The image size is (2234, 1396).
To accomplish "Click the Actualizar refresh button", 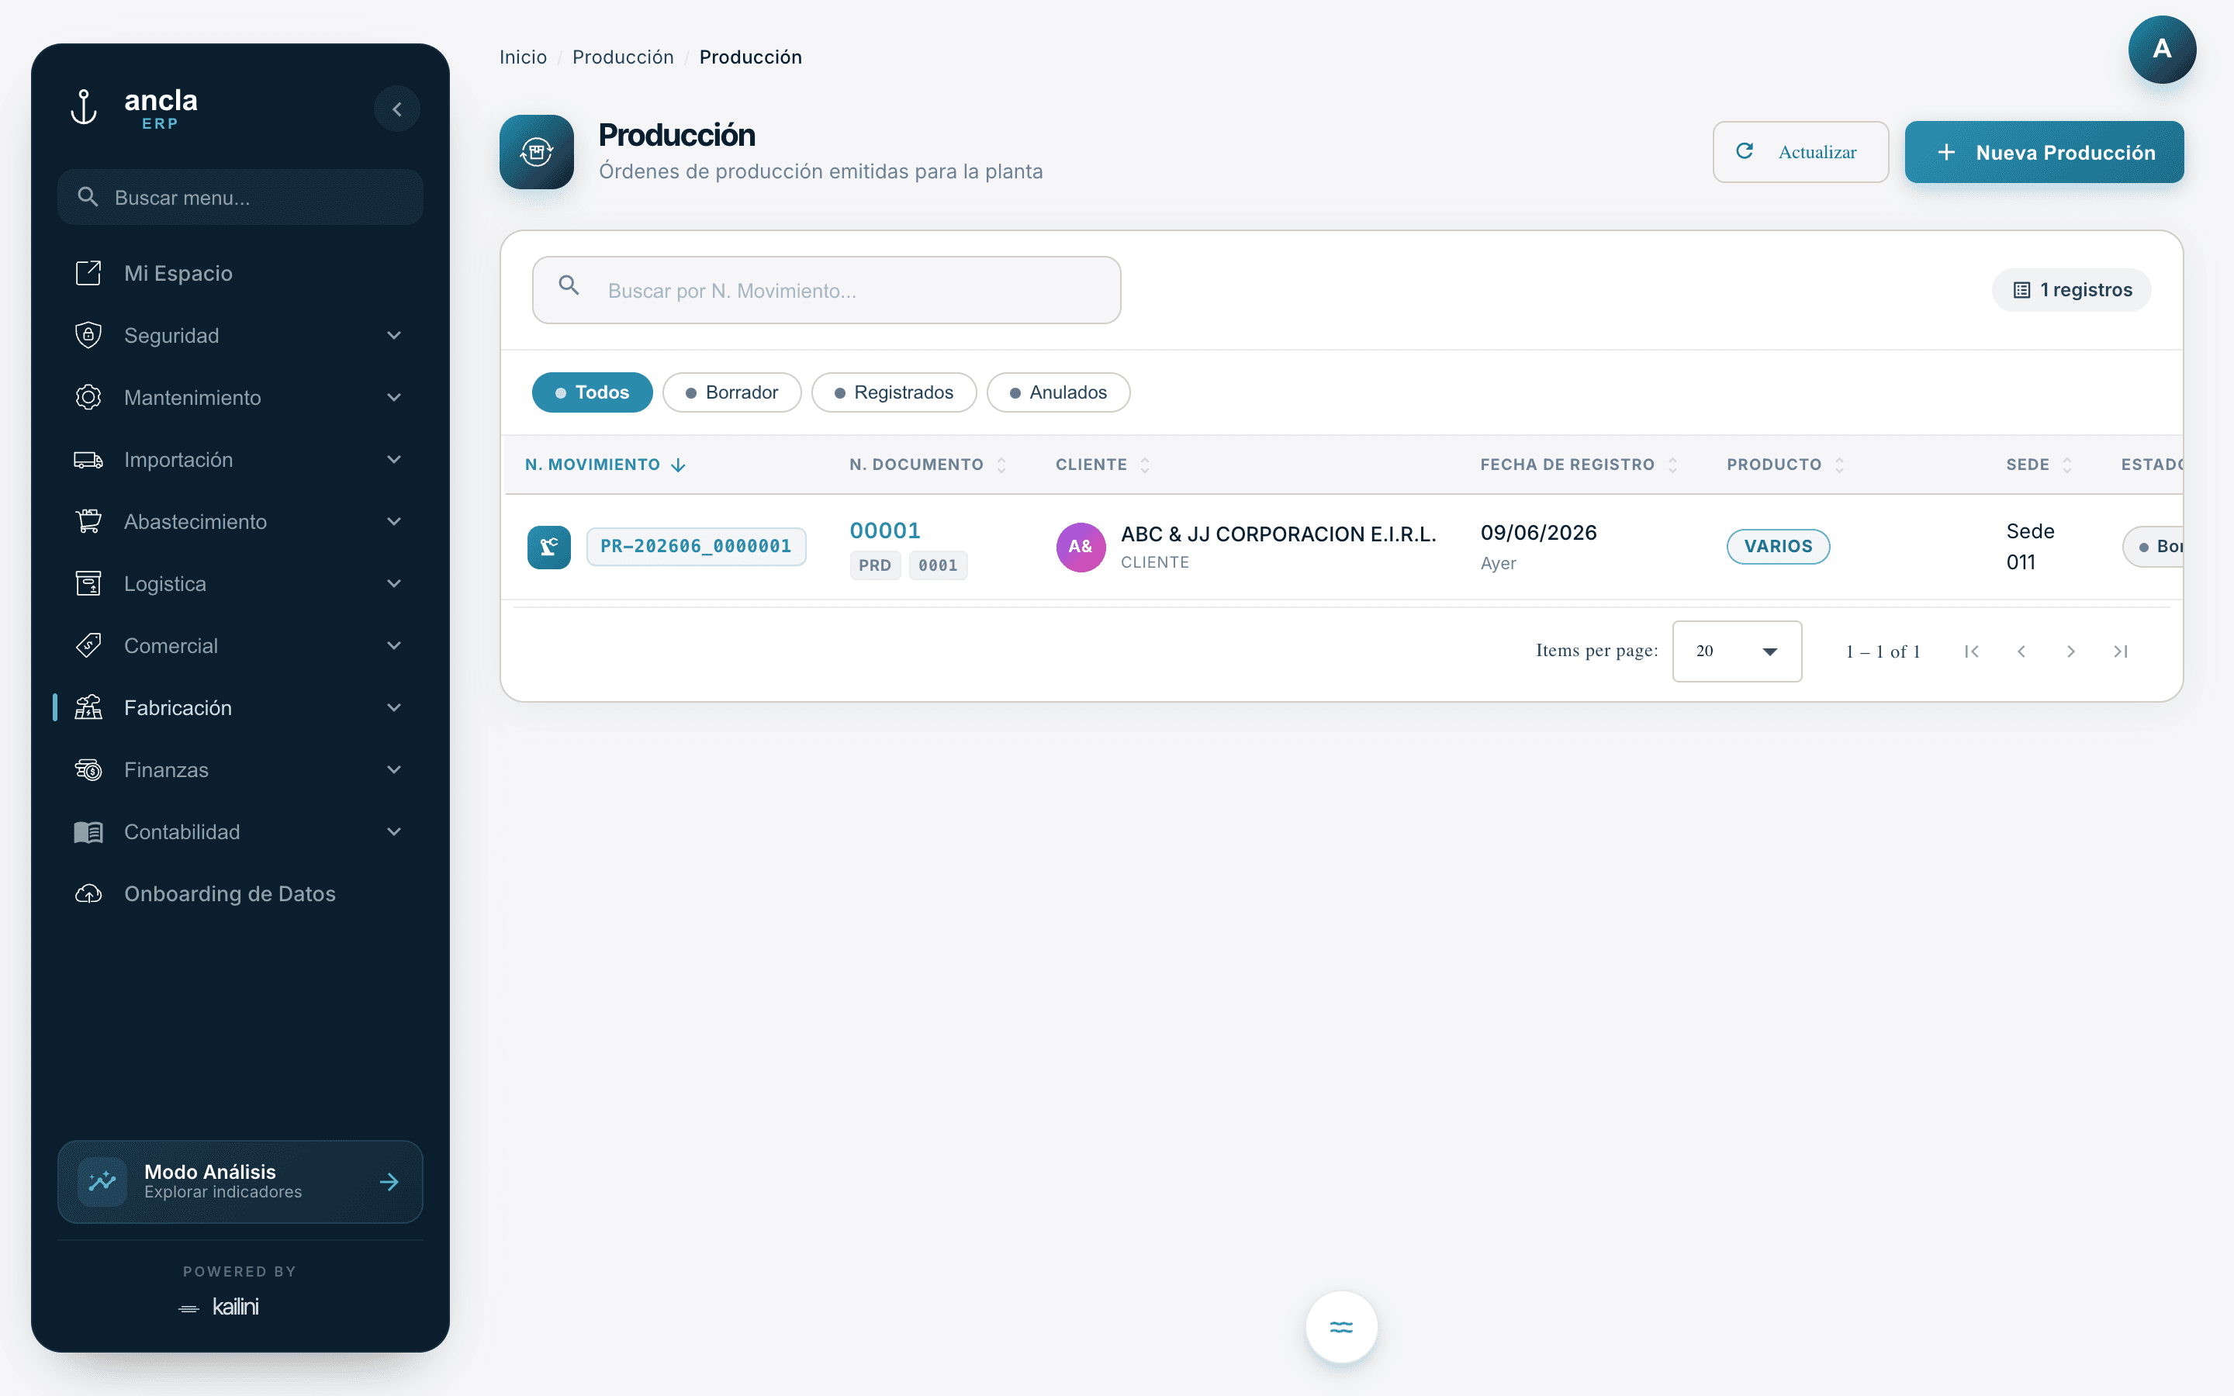I will point(1800,152).
